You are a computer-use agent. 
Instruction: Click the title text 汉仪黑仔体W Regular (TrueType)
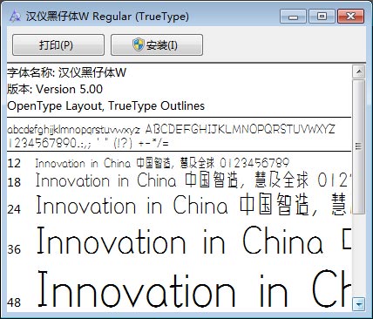(107, 17)
